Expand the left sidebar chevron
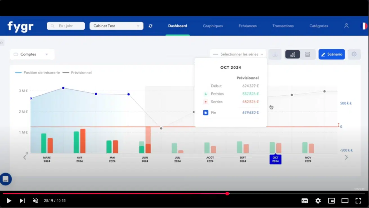Image resolution: width=369 pixels, height=208 pixels. (x=2, y=43)
